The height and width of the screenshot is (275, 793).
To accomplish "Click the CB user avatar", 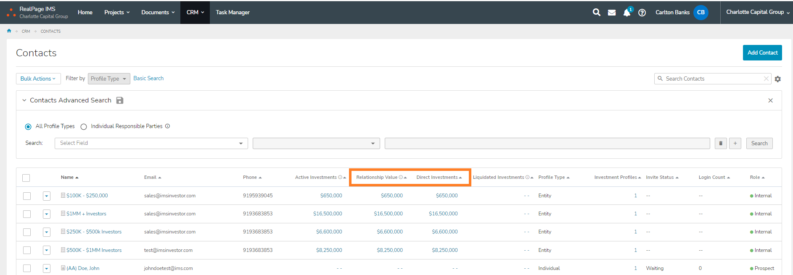I will point(701,12).
